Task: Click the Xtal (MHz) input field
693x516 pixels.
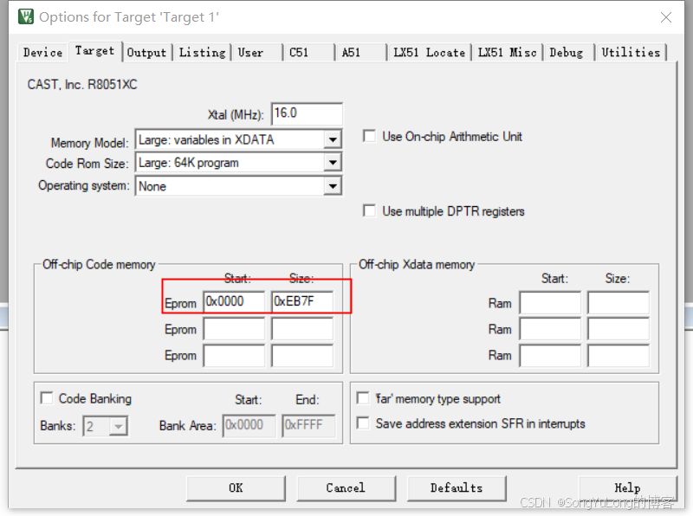Action: [307, 114]
